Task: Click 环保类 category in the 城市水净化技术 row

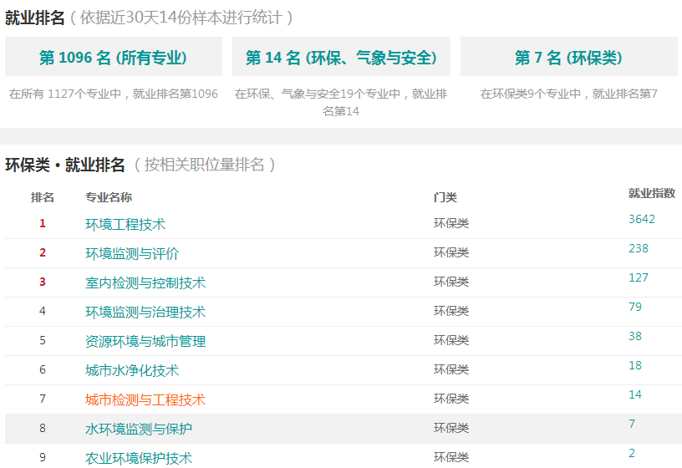Action: (x=451, y=369)
